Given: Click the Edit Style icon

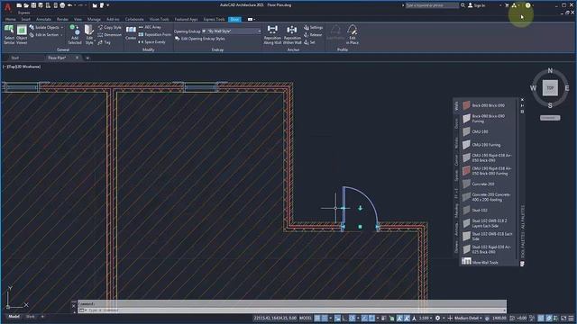Looking at the screenshot, I should 89,34.
